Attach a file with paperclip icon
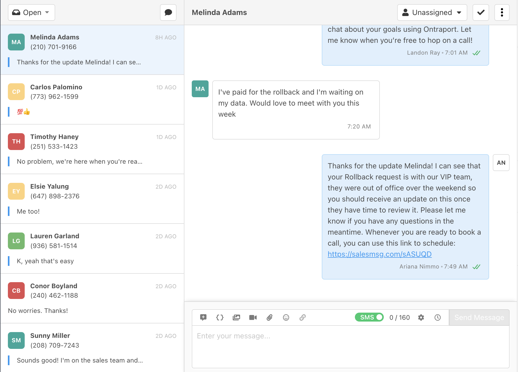Screen dimensions: 518x372 [270, 317]
